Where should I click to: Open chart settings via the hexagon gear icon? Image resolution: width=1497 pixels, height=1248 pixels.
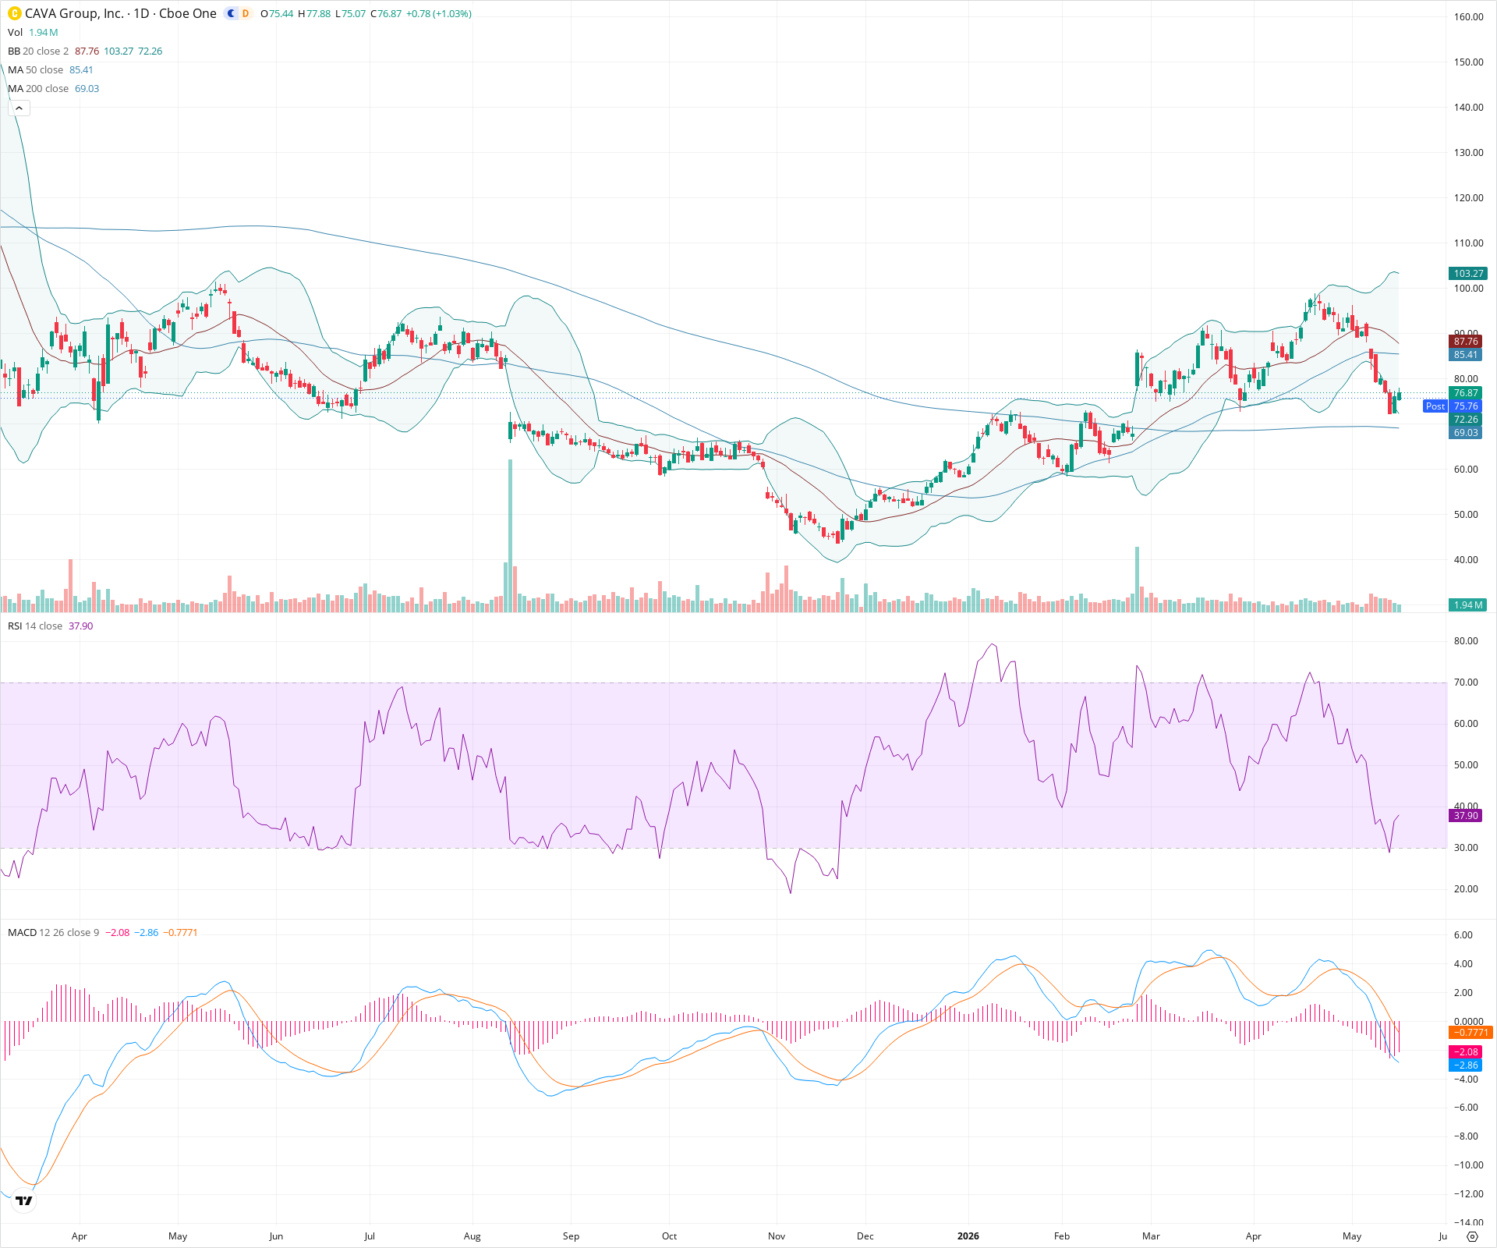click(1472, 1236)
